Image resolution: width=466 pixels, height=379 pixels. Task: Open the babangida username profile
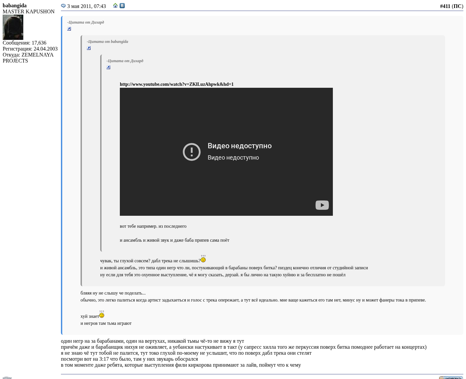[x=15, y=6]
